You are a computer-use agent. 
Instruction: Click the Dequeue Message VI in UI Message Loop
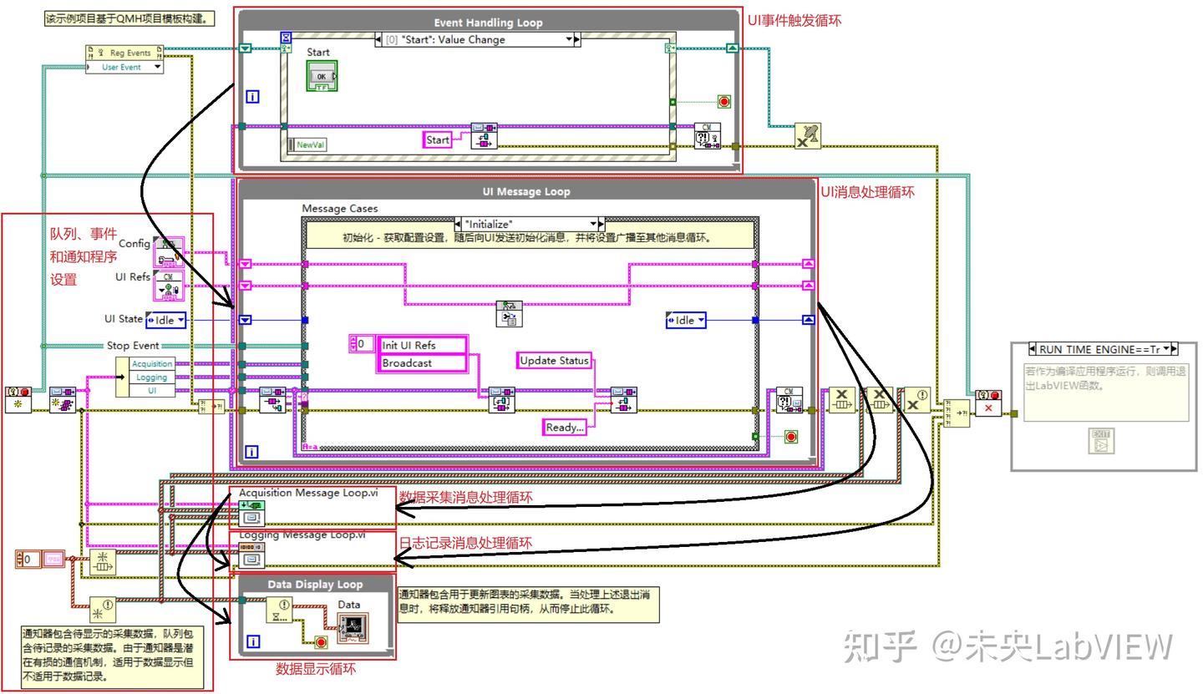pyautogui.click(x=272, y=400)
